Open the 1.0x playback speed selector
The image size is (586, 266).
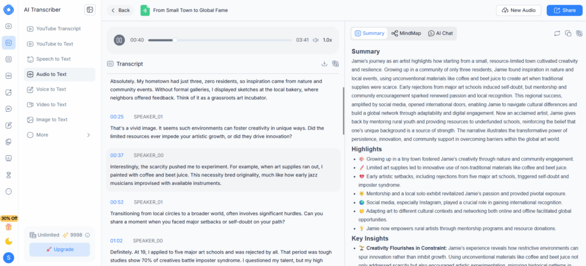[x=327, y=40]
